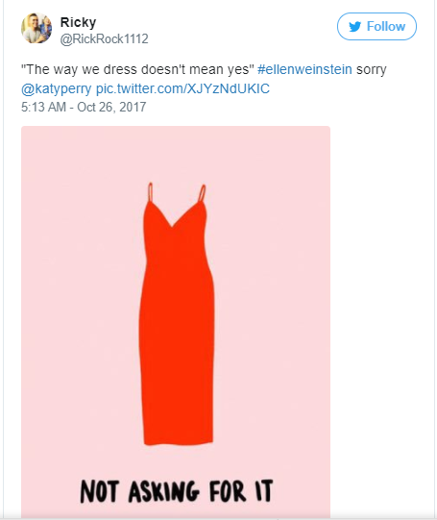Follow the Ricky account
This screenshot has width=437, height=520.
376,27
